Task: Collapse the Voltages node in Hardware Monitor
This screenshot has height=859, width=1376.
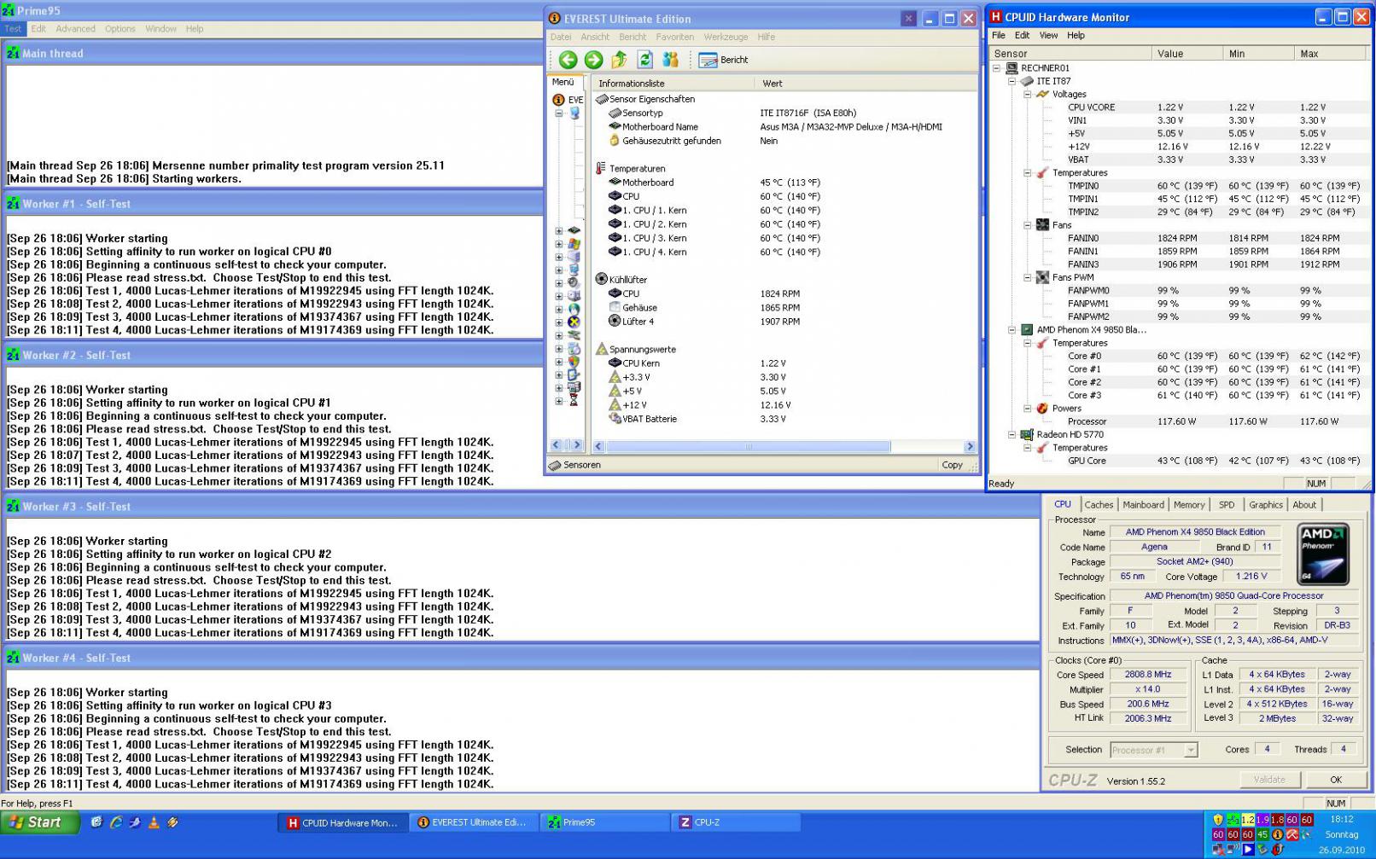Action: click(1027, 95)
